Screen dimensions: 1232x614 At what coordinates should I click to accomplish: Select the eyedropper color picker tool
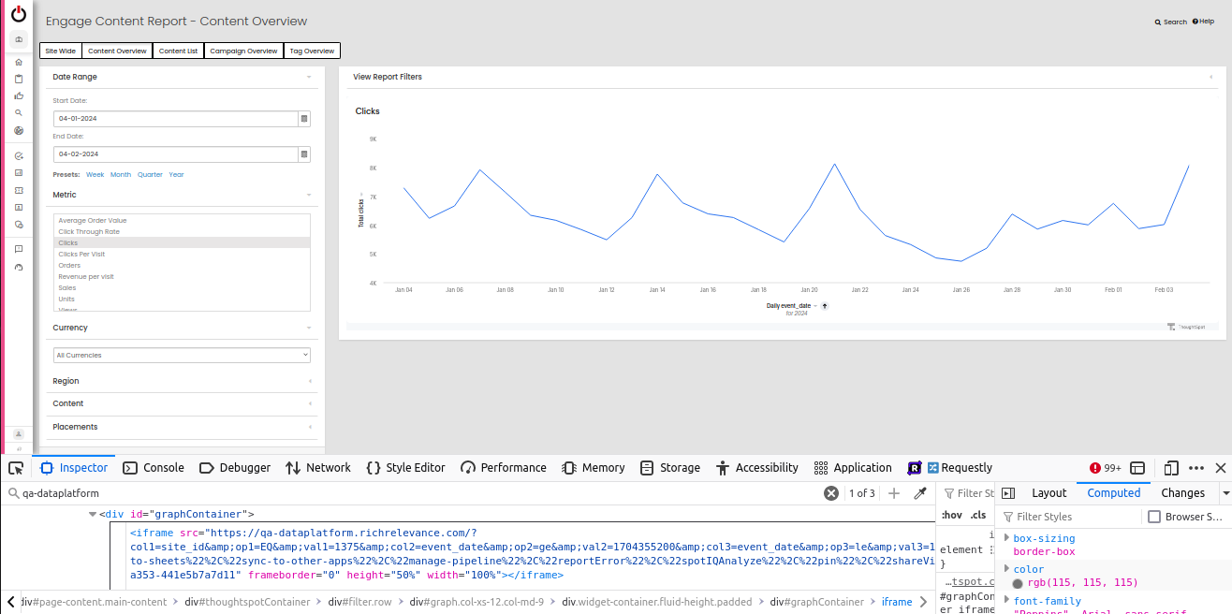click(x=920, y=493)
